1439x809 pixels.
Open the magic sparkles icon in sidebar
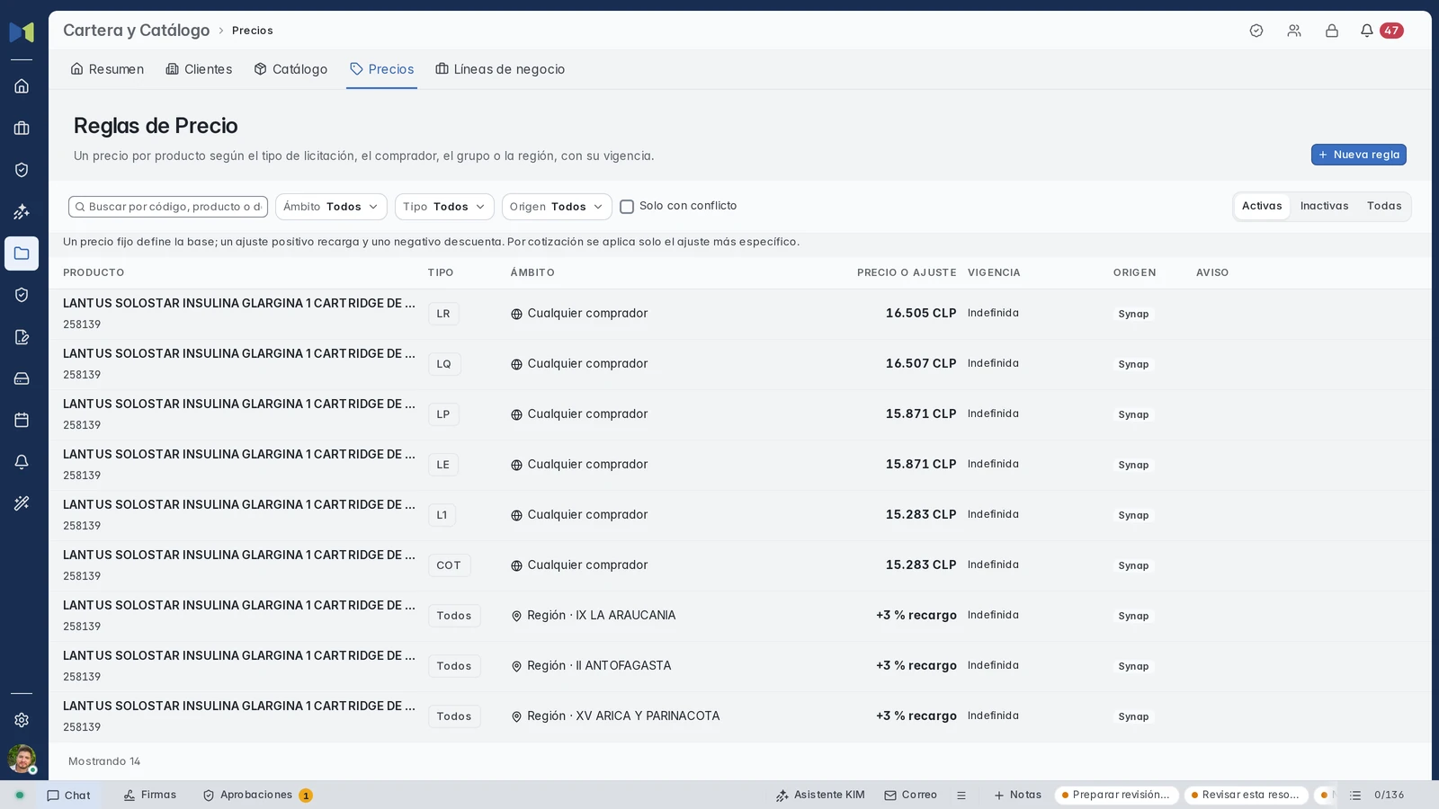point(22,212)
